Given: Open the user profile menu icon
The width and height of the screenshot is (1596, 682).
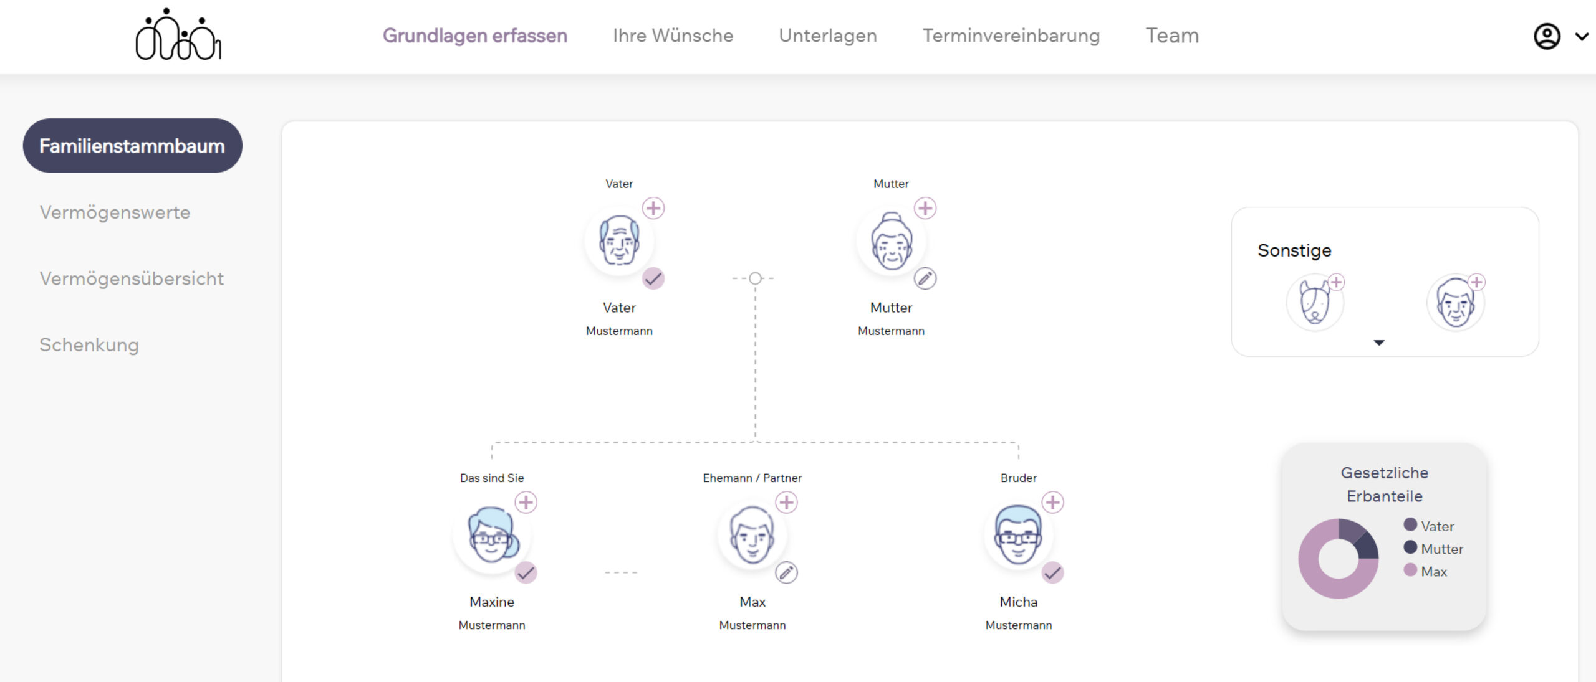Looking at the screenshot, I should pos(1547,37).
